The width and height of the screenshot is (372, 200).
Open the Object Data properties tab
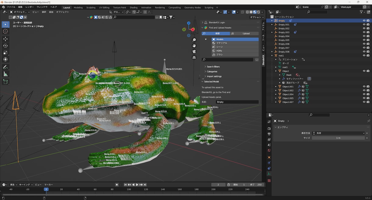point(269,174)
